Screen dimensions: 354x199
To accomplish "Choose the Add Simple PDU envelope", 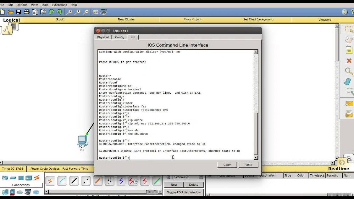I will click(x=349, y=104).
